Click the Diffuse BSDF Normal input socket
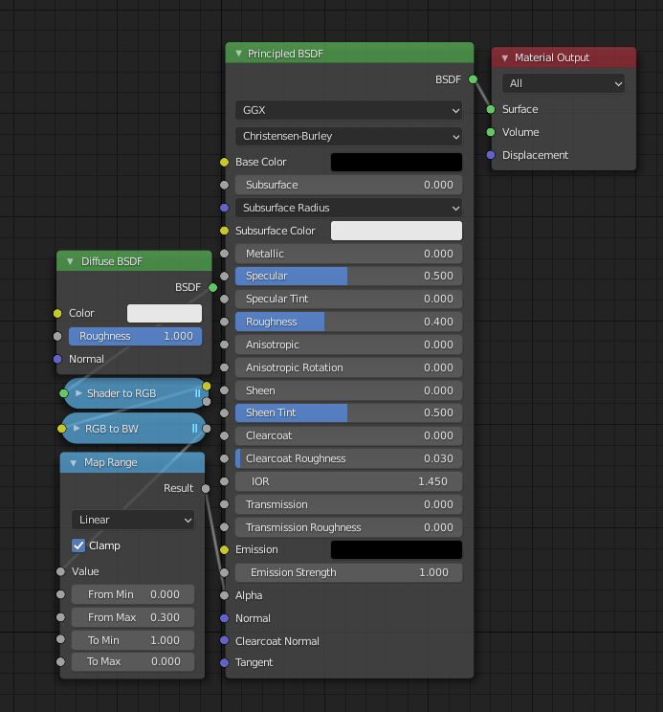 click(x=57, y=359)
